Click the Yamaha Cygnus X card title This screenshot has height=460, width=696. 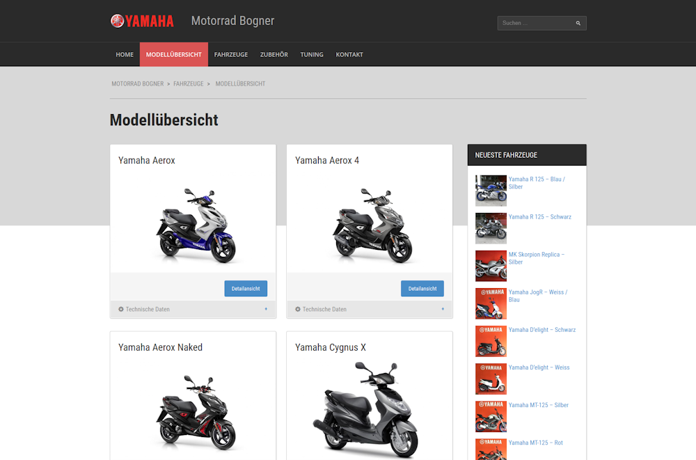[331, 348]
